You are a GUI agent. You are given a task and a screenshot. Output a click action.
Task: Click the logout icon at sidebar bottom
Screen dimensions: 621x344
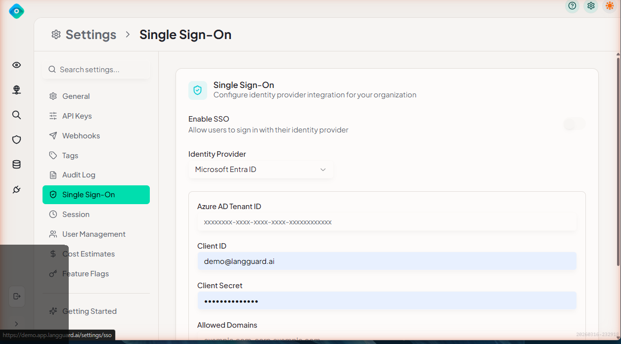coord(16,296)
